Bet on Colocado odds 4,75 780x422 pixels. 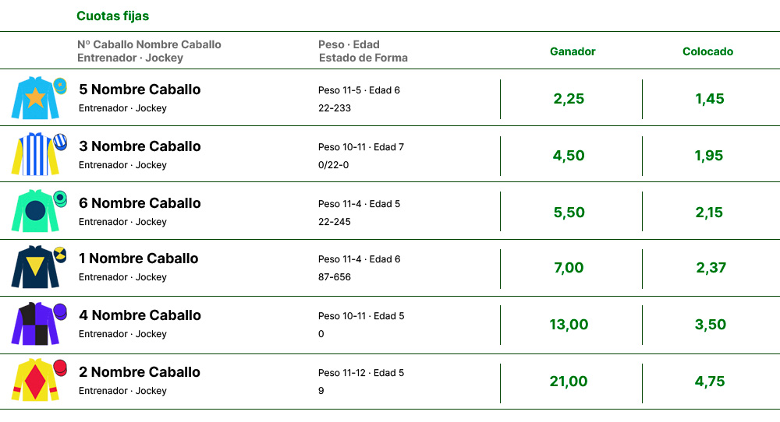tap(709, 382)
